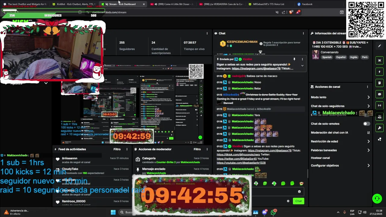386x217 pixels.
Task: Click the document page icon in right sidebar
Action: pos(380,83)
